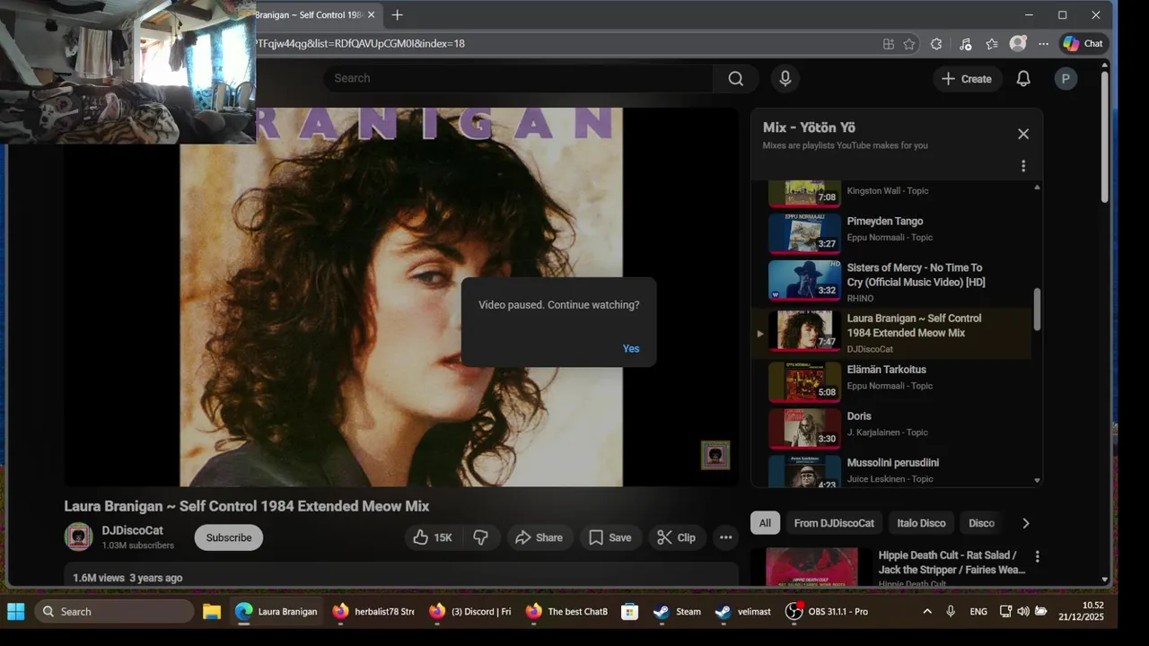1149x646 pixels.
Task: Click the browser address bar URL
Action: [359, 43]
